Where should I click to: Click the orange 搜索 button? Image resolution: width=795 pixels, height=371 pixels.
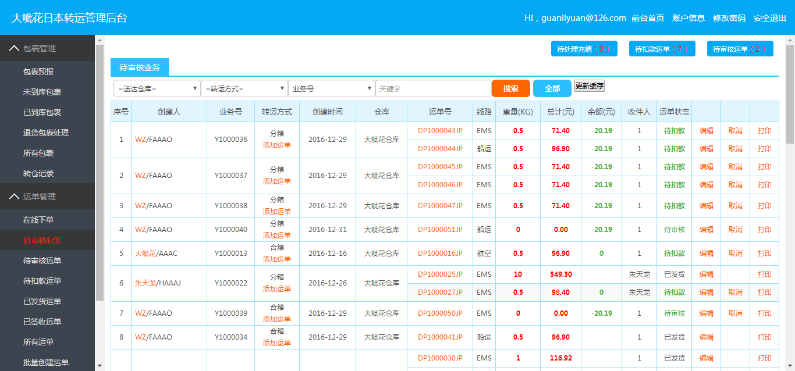(x=511, y=88)
